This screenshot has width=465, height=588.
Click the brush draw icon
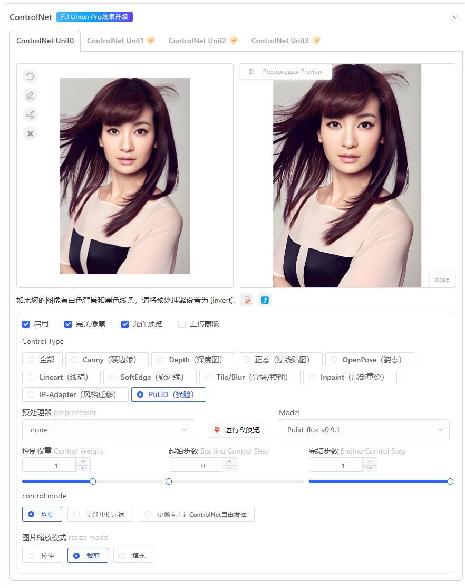(x=30, y=114)
